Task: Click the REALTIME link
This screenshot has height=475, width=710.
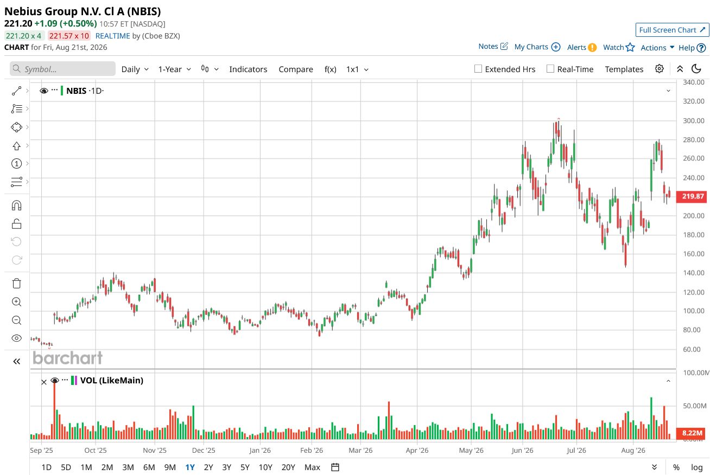Action: point(112,36)
